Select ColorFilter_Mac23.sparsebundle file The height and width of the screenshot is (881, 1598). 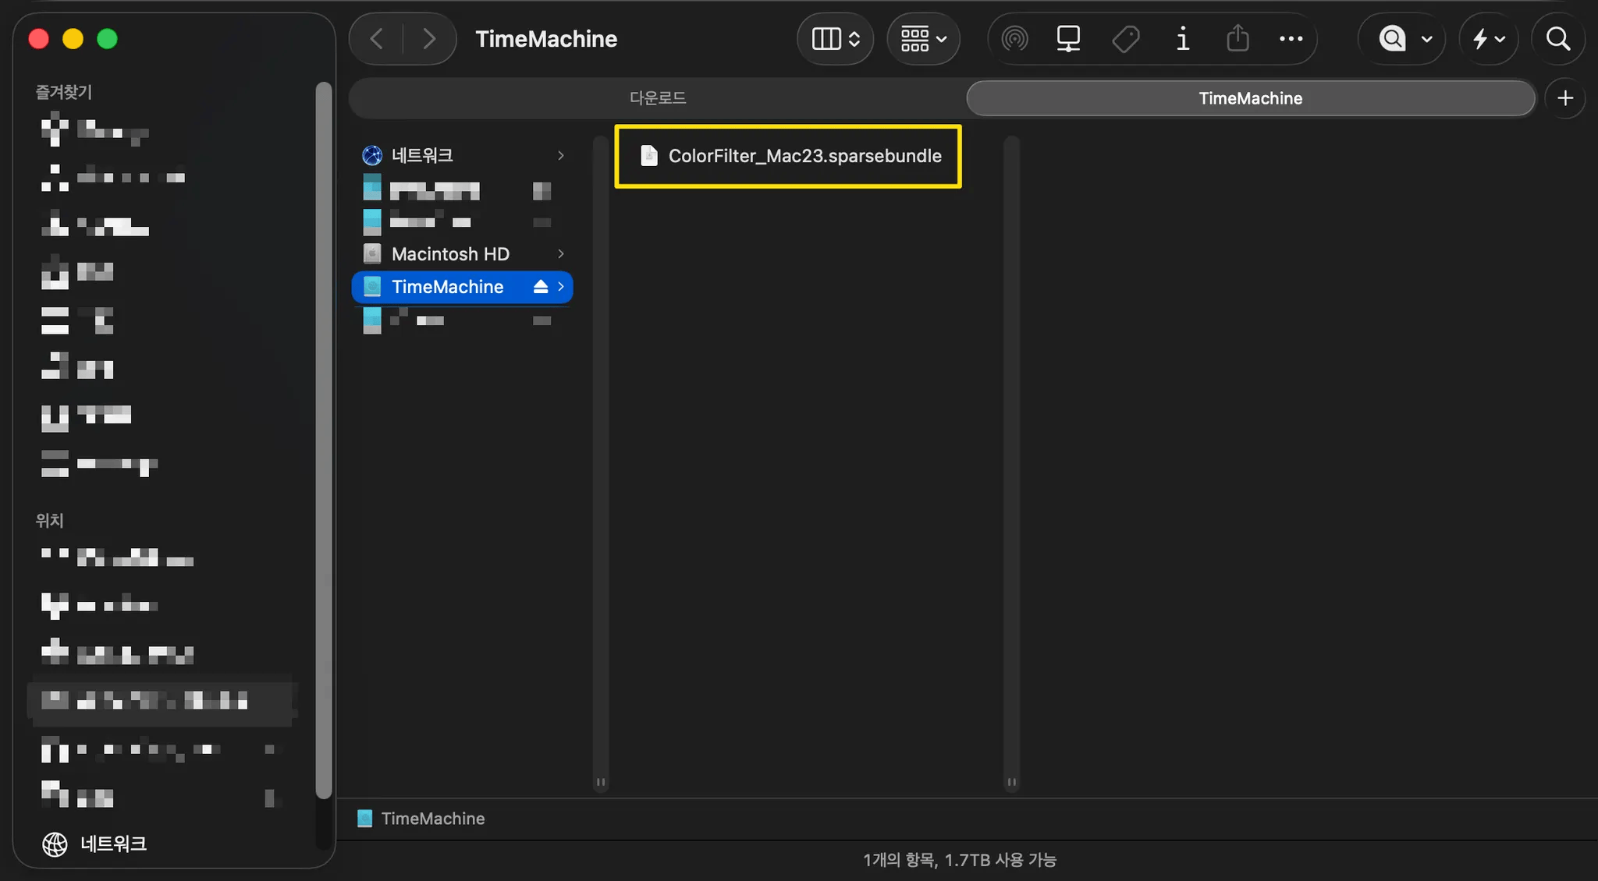804,156
